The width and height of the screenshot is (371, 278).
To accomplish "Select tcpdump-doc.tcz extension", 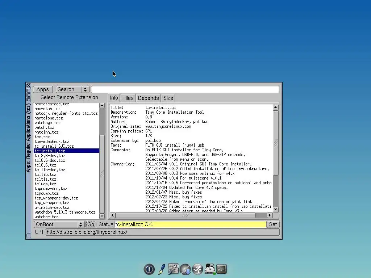I will tap(66, 189).
